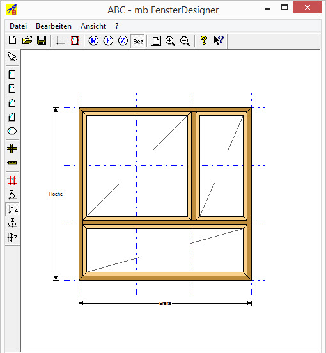Toggle the dotted grid display
This screenshot has height=353, width=326.
click(60, 41)
